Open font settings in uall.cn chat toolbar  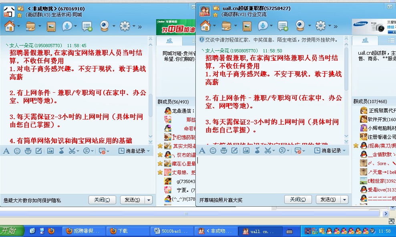point(202,151)
